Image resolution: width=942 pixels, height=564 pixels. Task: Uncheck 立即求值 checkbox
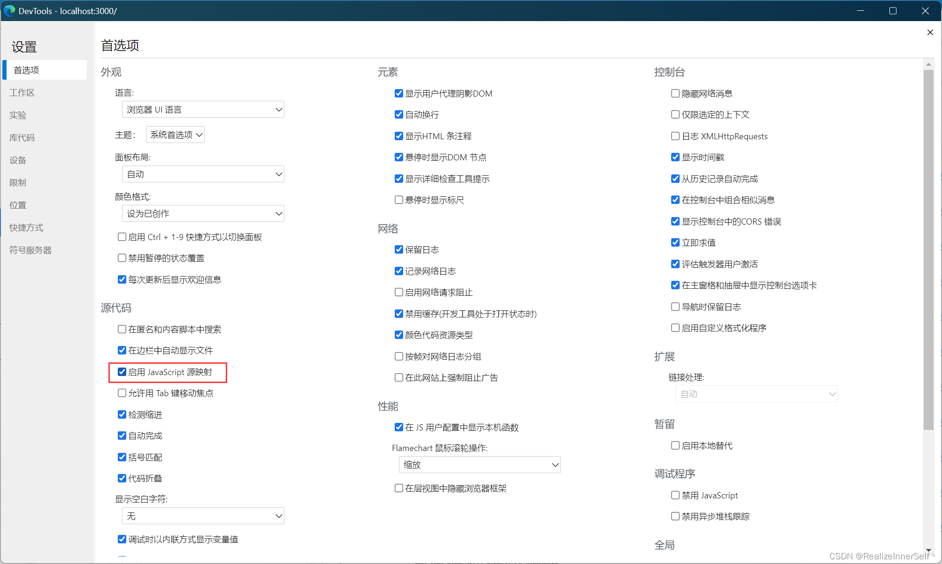[675, 242]
